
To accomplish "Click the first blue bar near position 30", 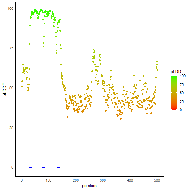I will (30, 167).
